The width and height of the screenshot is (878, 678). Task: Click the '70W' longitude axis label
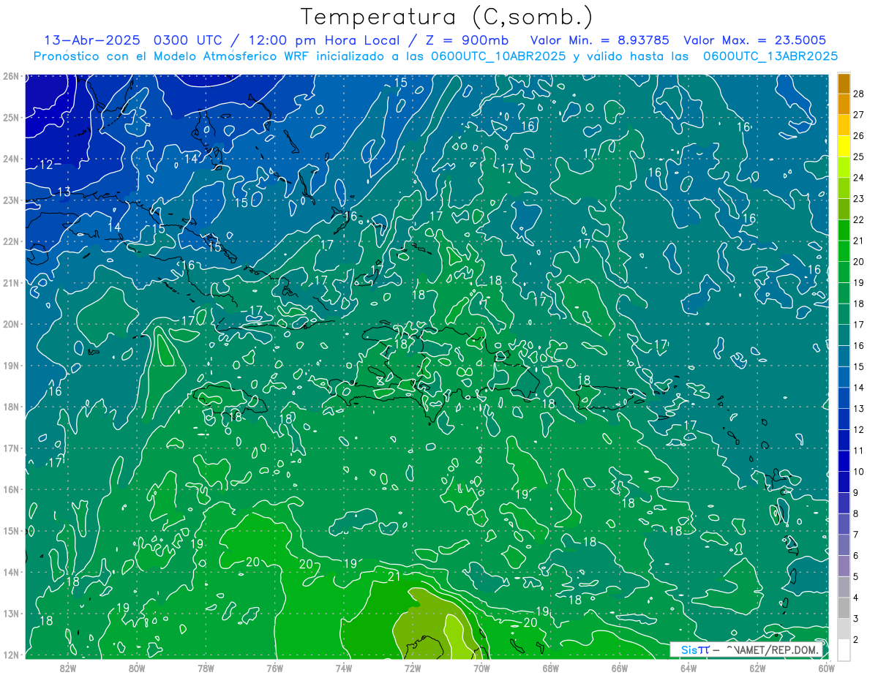tap(481, 667)
